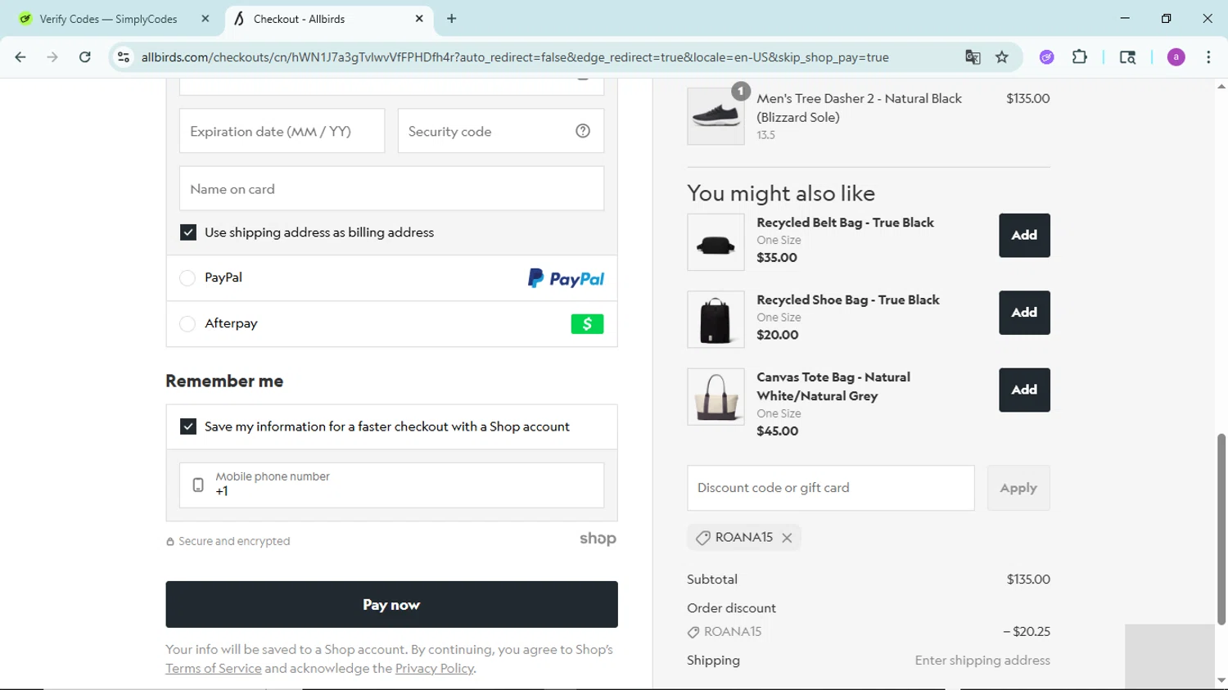The width and height of the screenshot is (1228, 690).
Task: Switch to the Verify Codes SimplyCodes tab
Action: tap(108, 19)
